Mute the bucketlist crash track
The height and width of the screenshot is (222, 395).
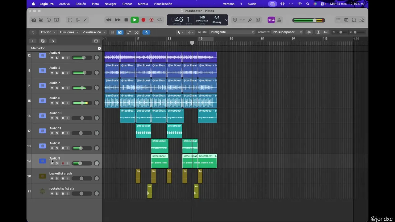52,179
